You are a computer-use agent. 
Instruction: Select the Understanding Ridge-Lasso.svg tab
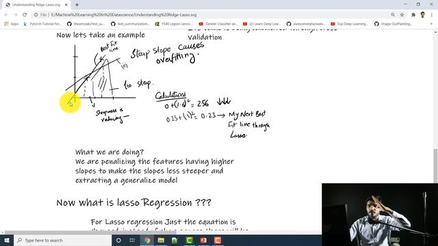[37, 5]
